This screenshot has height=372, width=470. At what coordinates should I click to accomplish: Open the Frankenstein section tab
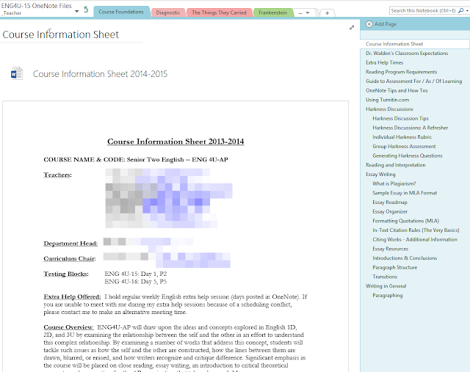[x=272, y=12]
